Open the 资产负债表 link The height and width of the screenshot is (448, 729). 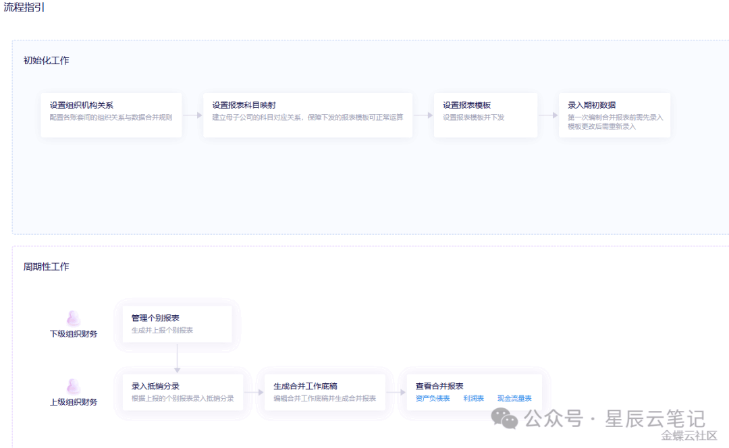[x=433, y=399]
